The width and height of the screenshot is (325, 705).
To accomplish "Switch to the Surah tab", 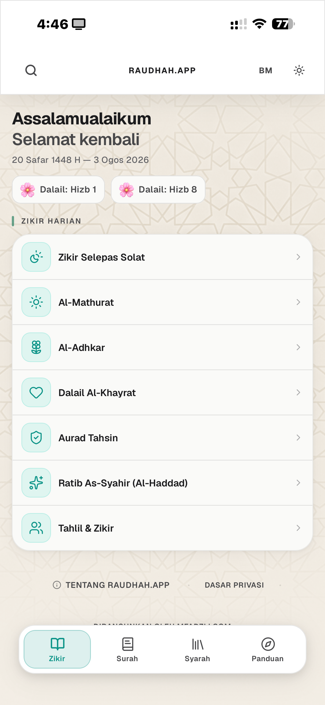I will (127, 649).
